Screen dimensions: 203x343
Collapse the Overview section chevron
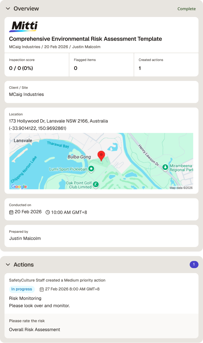pyautogui.click(x=8, y=9)
